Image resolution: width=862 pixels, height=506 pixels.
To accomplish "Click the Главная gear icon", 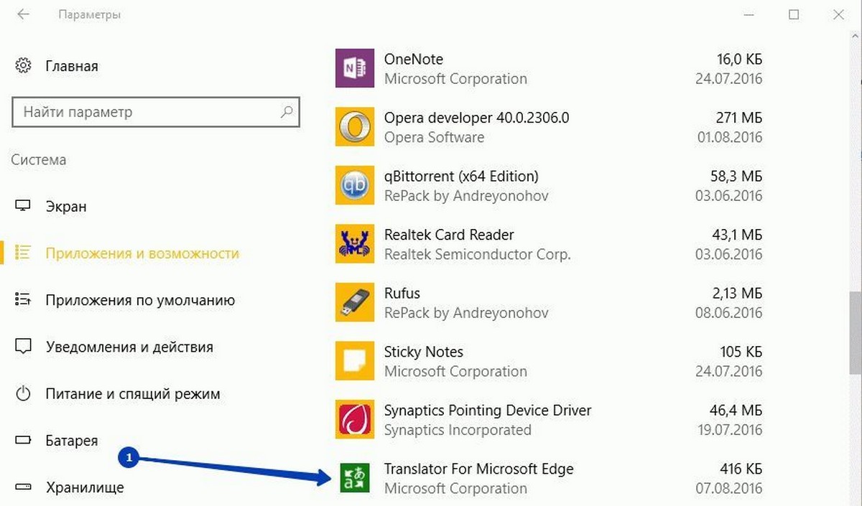I will 23,66.
